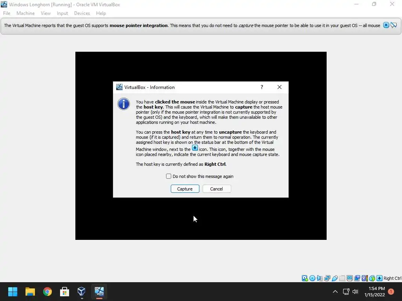Click the recording status icon
The height and width of the screenshot is (301, 402).
click(357, 278)
